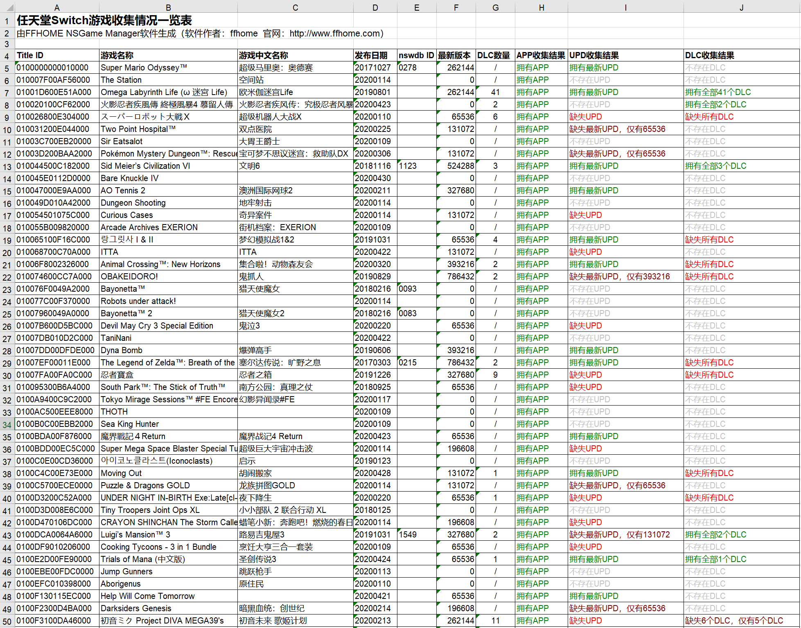Select the Sir Eatsalot cell
This screenshot has width=801, height=628.
point(169,141)
